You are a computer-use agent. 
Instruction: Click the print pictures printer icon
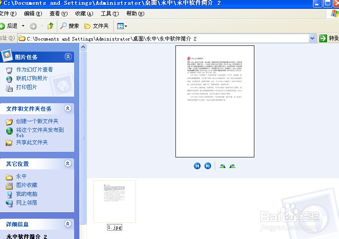point(9,88)
